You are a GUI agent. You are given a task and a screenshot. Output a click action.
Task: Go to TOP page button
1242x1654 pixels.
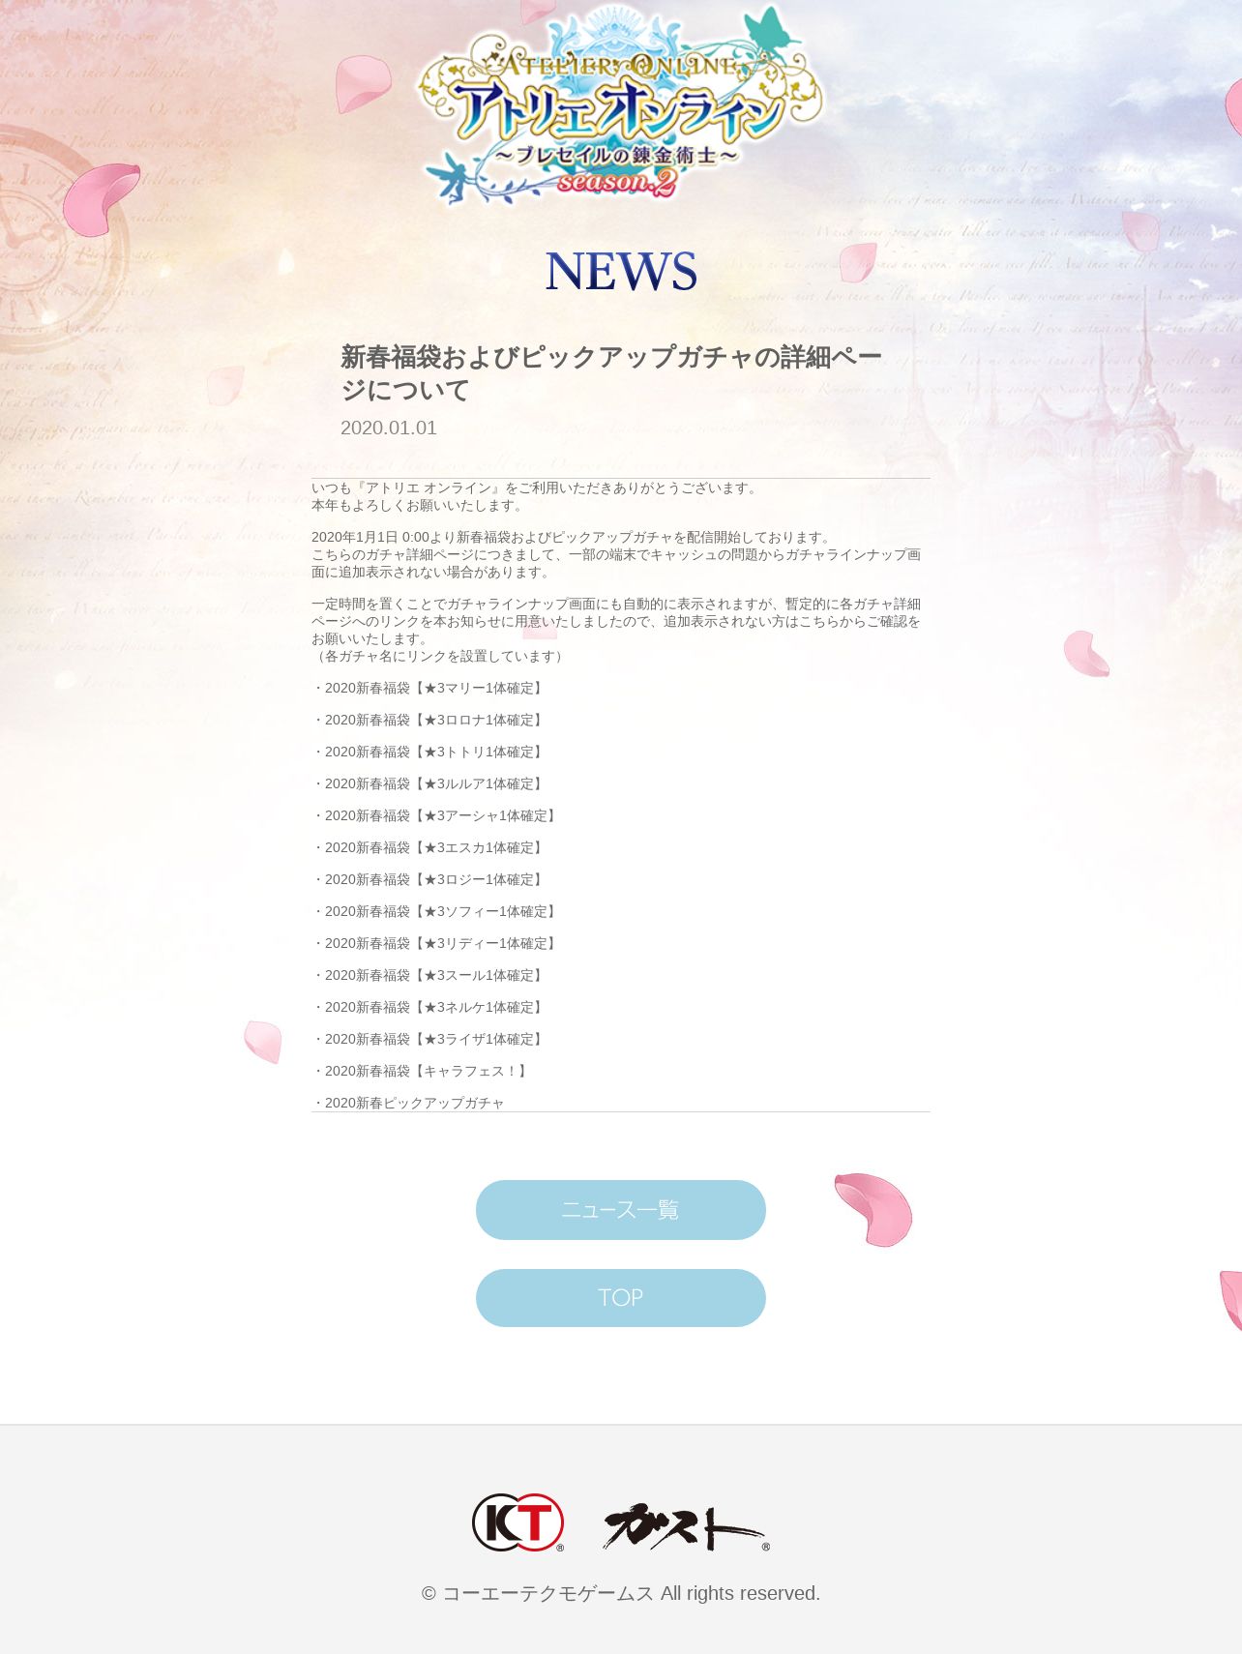coord(621,1298)
